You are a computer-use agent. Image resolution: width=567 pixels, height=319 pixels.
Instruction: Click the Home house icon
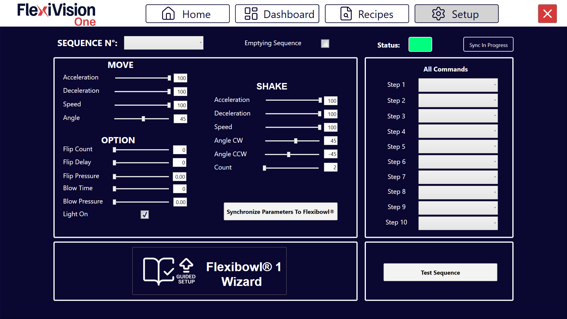point(168,14)
